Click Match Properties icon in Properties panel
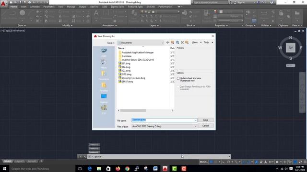307x172 pixels. pyautogui.click(x=206, y=13)
